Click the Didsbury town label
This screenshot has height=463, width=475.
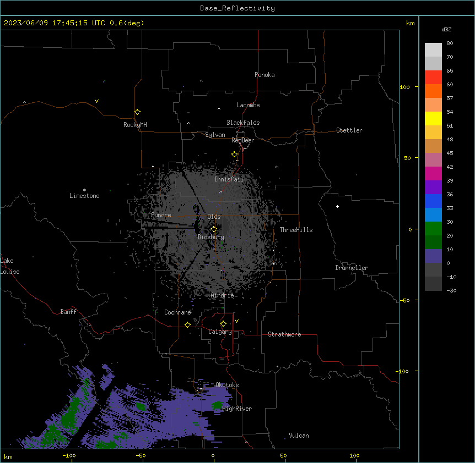(x=211, y=237)
